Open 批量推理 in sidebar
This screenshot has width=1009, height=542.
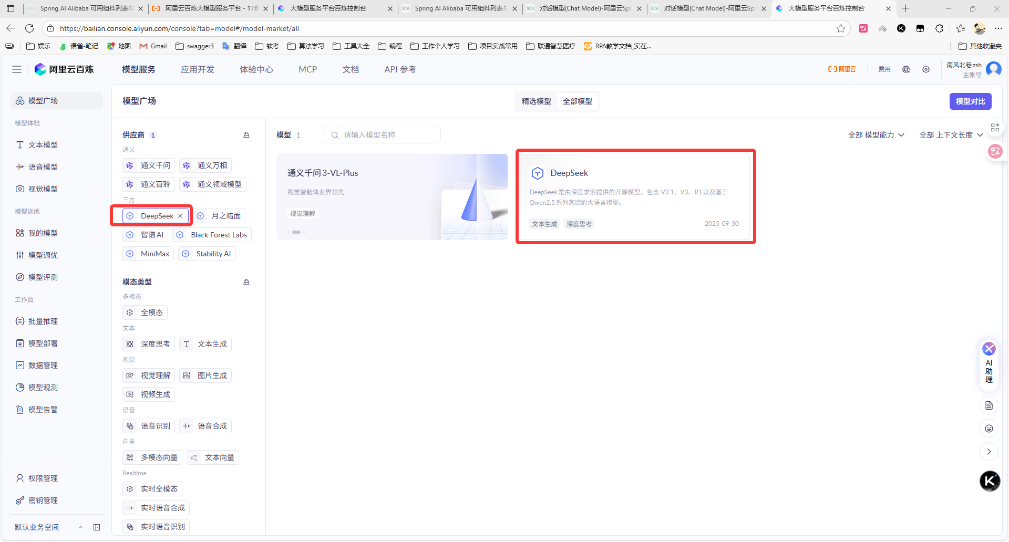[57, 321]
